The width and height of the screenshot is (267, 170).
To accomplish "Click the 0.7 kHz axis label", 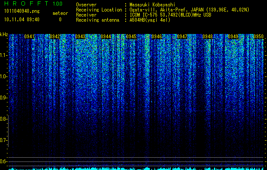I will [3, 140].
